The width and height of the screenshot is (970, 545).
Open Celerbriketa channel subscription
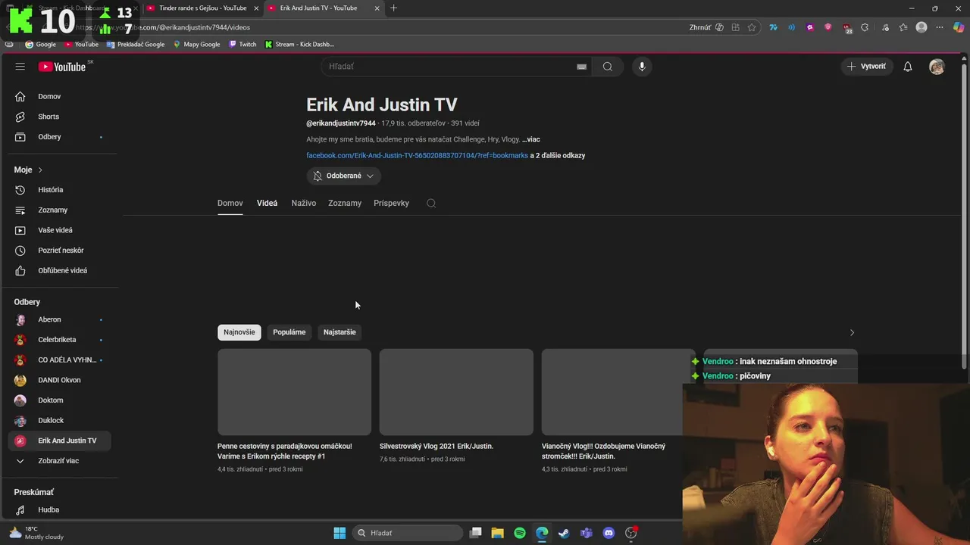point(59,340)
